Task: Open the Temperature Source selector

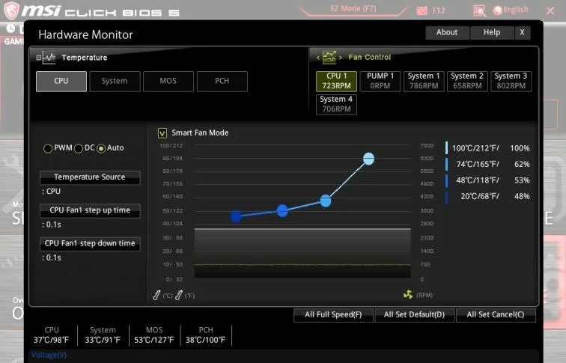Action: pyautogui.click(x=89, y=177)
